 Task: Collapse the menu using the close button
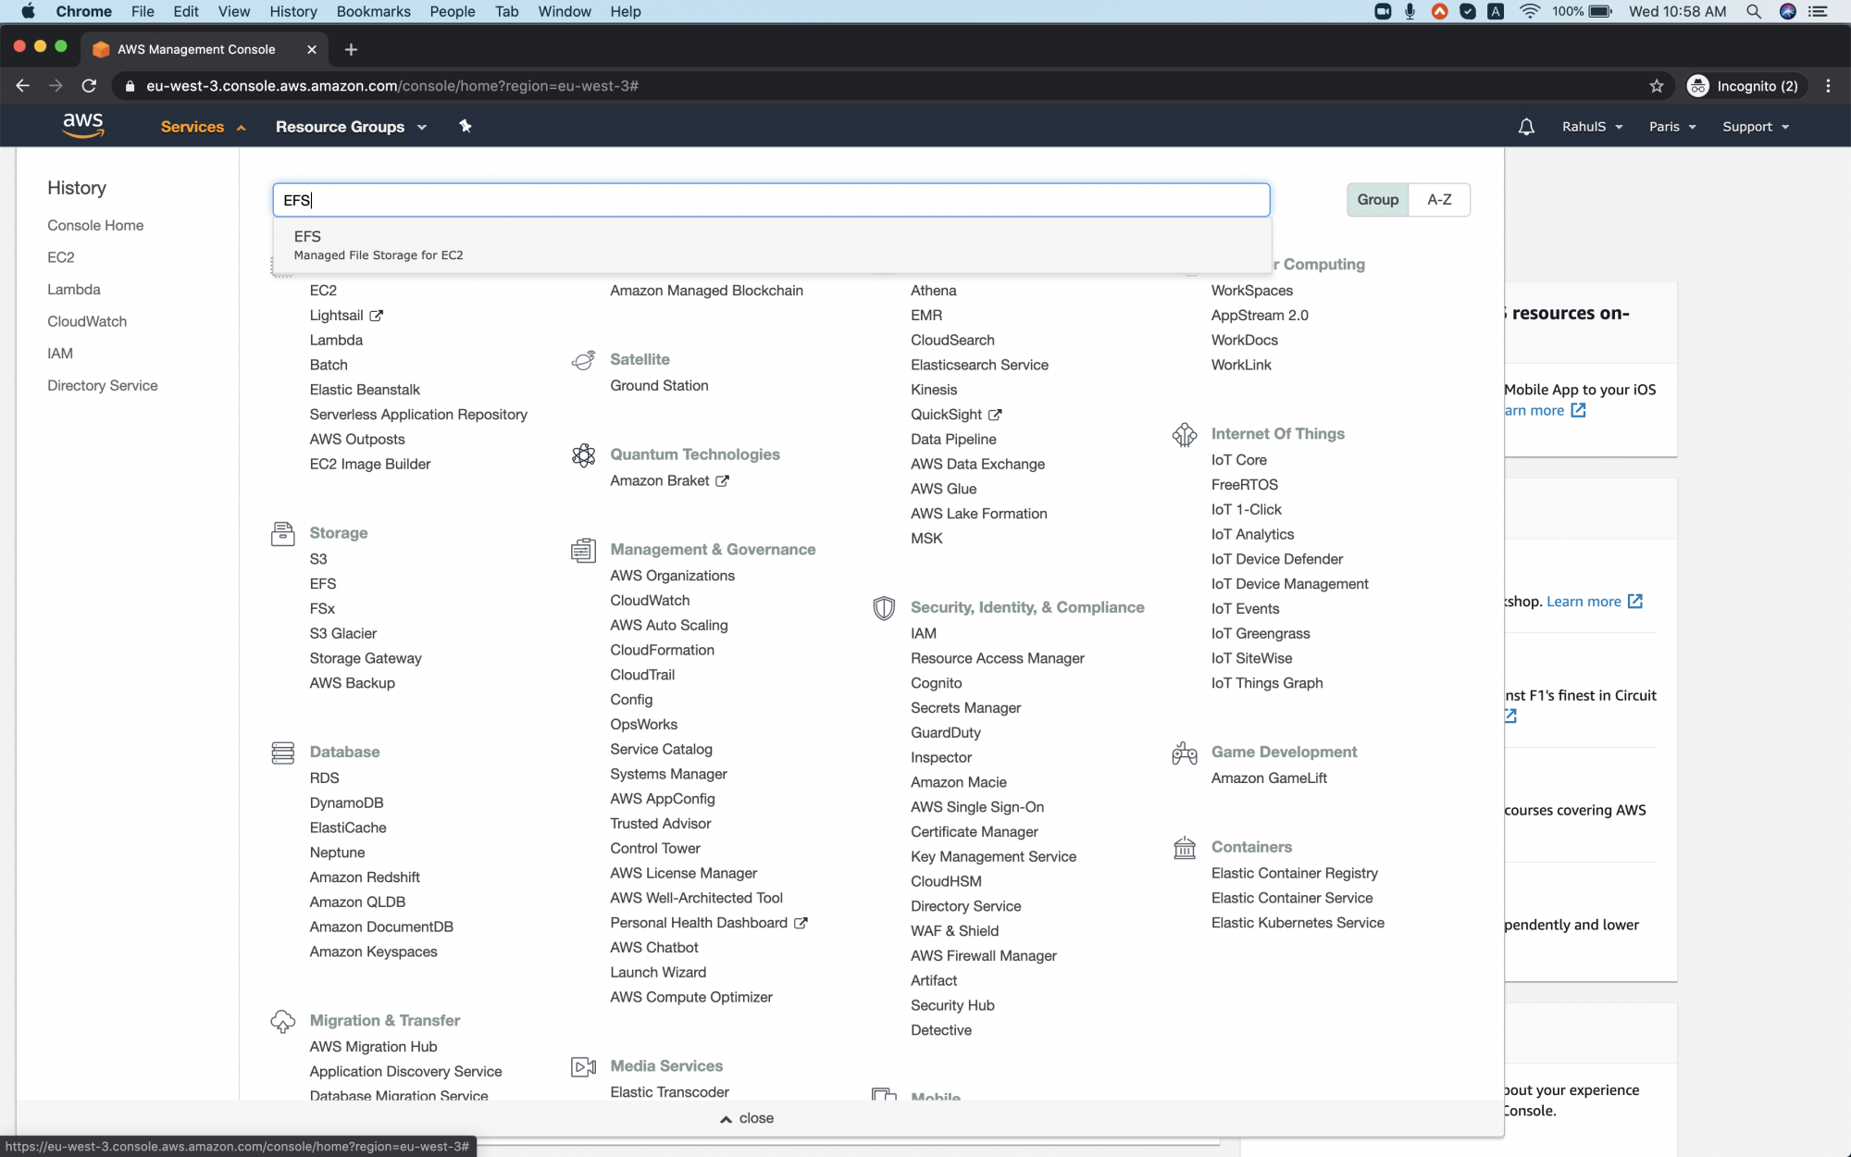coord(746,1118)
